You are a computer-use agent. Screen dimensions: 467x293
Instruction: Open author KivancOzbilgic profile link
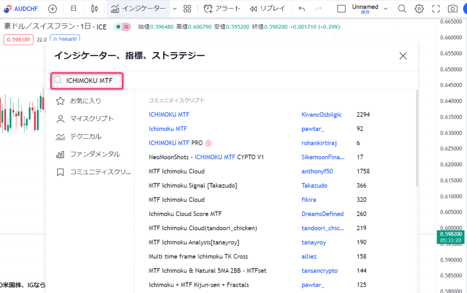pyautogui.click(x=322, y=114)
